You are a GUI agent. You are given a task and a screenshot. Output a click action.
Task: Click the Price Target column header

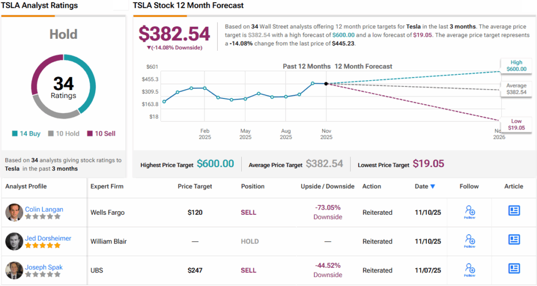pos(195,186)
